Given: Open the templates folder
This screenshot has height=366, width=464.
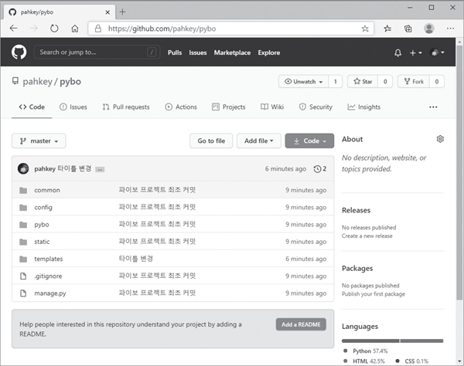Looking at the screenshot, I should click(49, 259).
